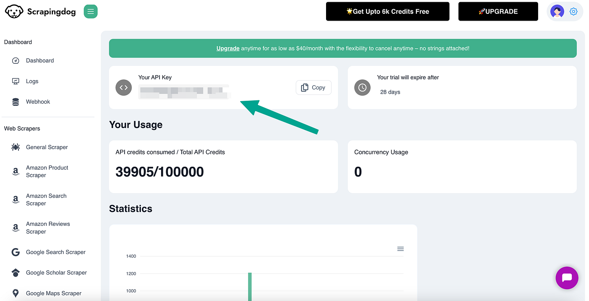The image size is (589, 301).
Task: Open Amazon Product Scraper
Action: [47, 171]
